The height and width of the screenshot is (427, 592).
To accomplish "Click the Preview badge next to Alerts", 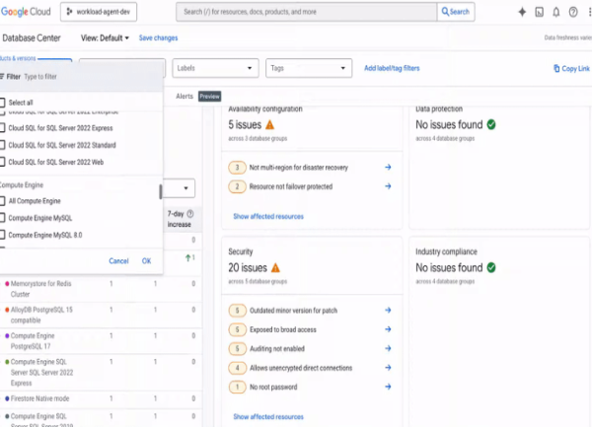I will point(209,97).
